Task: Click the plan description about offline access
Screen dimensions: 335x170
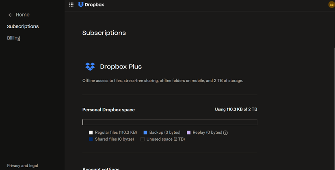Action: [x=163, y=81]
